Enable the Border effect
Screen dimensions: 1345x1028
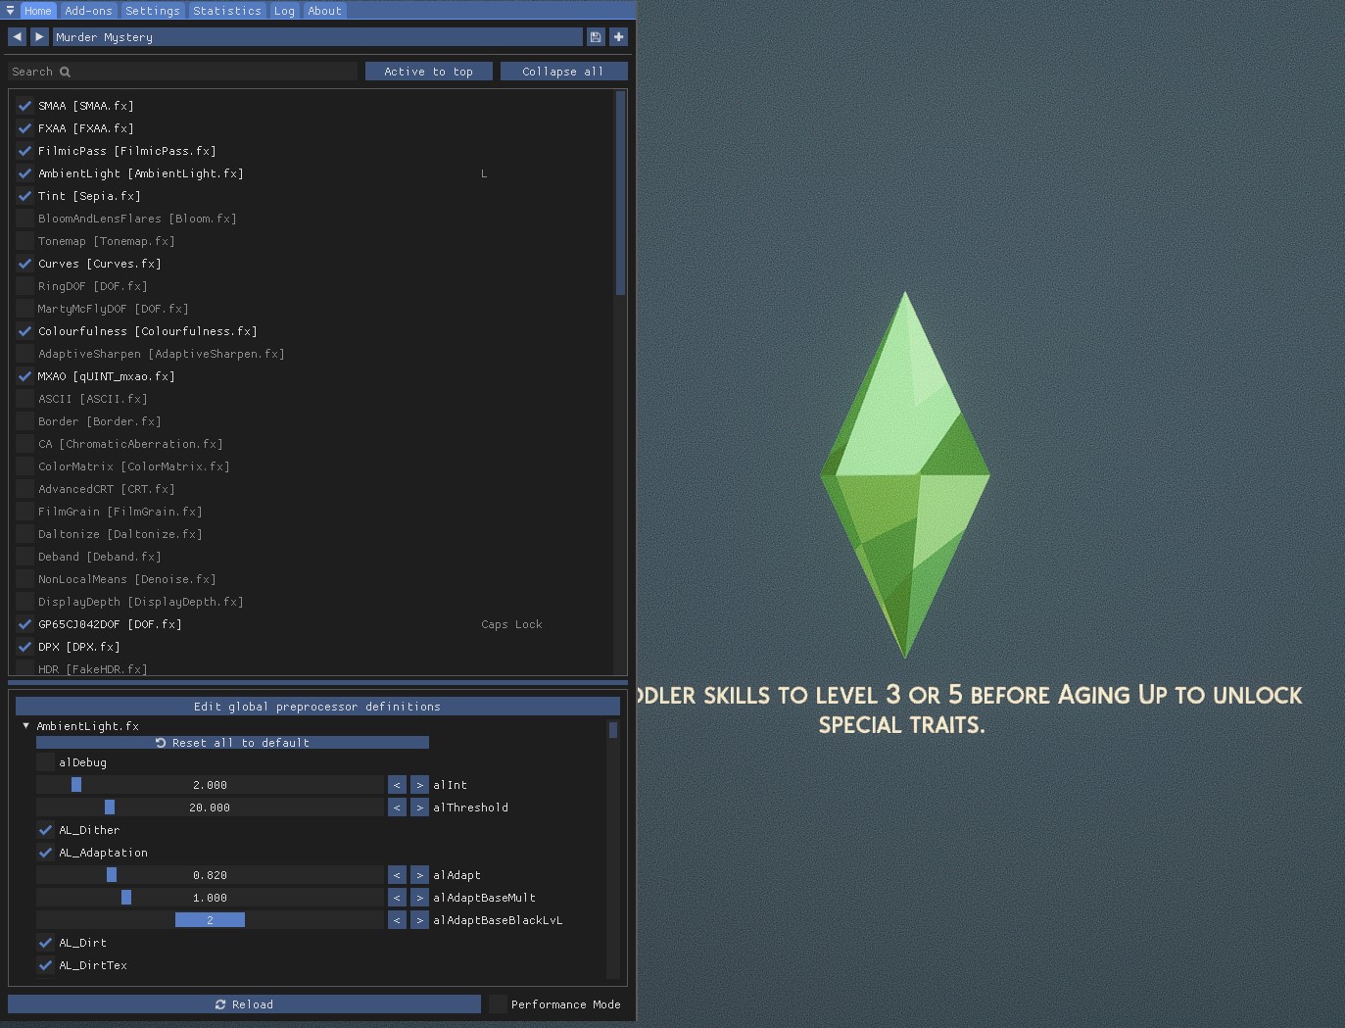[x=24, y=421]
